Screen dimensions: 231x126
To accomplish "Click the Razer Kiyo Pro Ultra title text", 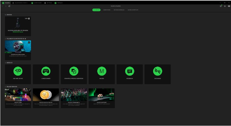I will [18, 54].
